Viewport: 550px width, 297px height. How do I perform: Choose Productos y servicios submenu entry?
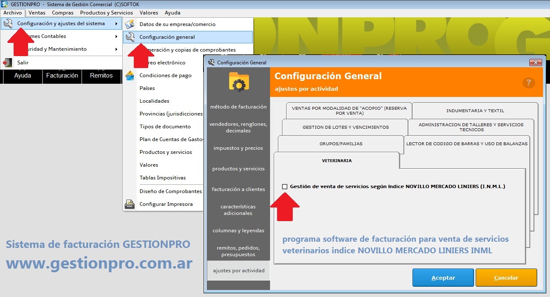tap(165, 152)
